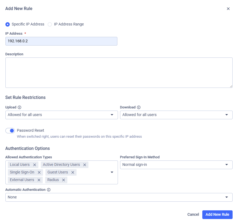238x222 pixels.
Task: Remove the Active Directory Users tag
Action: (85, 165)
